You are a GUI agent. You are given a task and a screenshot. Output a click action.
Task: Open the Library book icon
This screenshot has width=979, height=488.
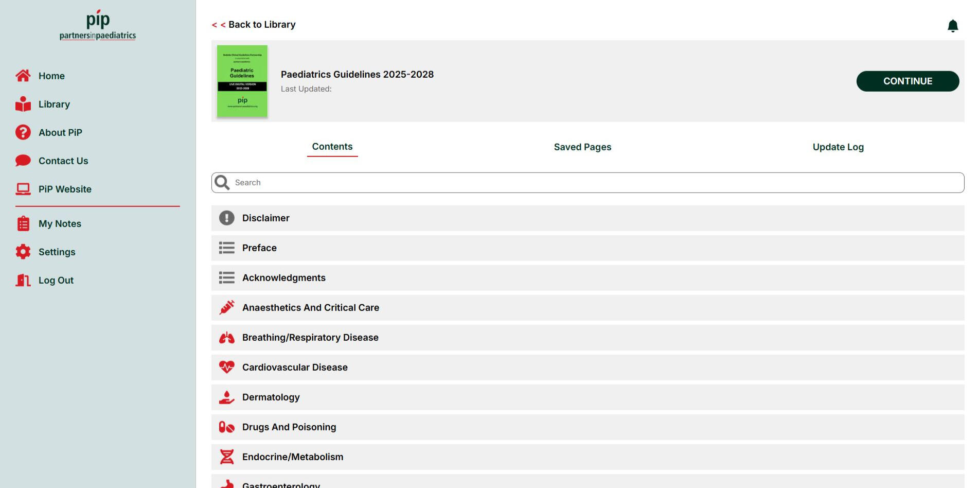pos(23,104)
